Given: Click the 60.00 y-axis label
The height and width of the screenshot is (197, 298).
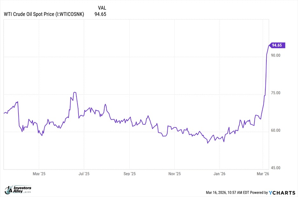Looking at the screenshot, I should tap(275, 130).
